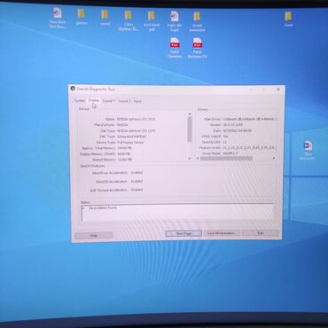Click the Help button

pos(94,235)
